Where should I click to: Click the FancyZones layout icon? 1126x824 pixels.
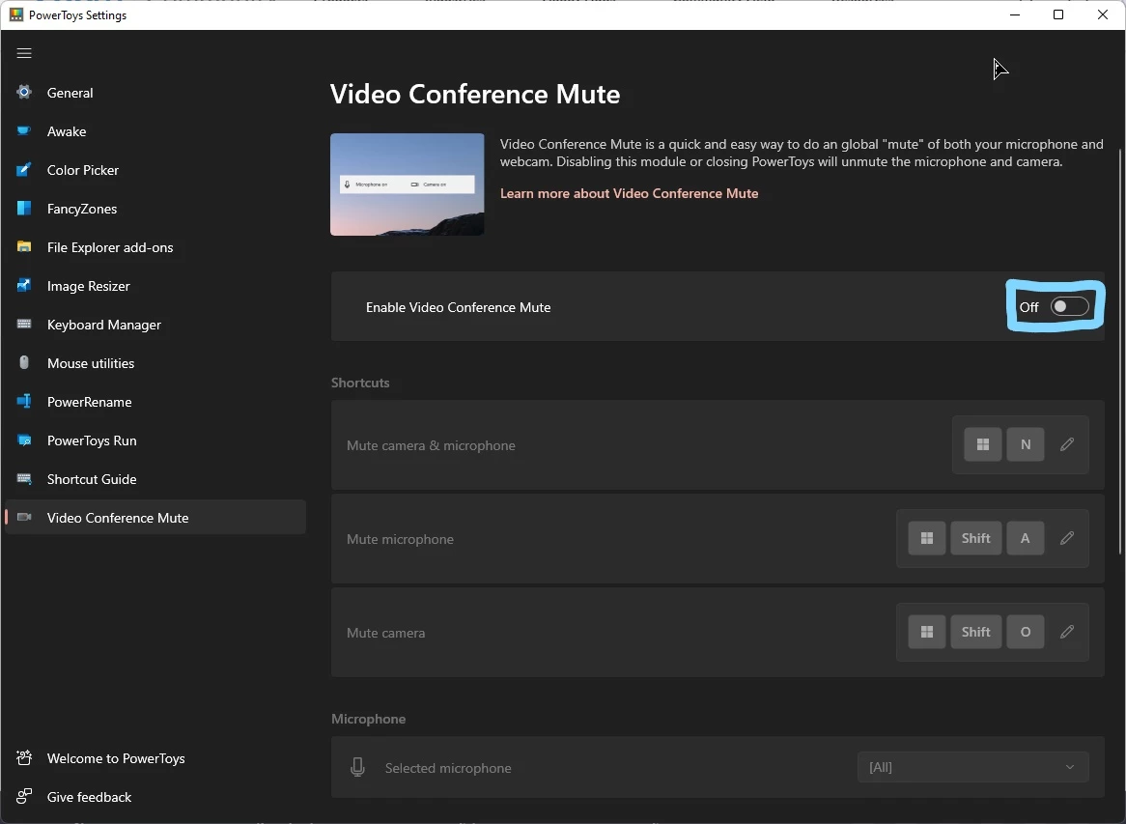coord(24,209)
